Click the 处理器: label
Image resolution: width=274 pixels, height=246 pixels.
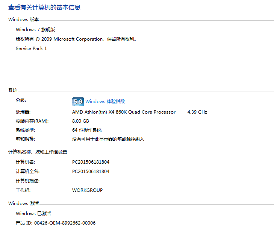tap(23, 112)
